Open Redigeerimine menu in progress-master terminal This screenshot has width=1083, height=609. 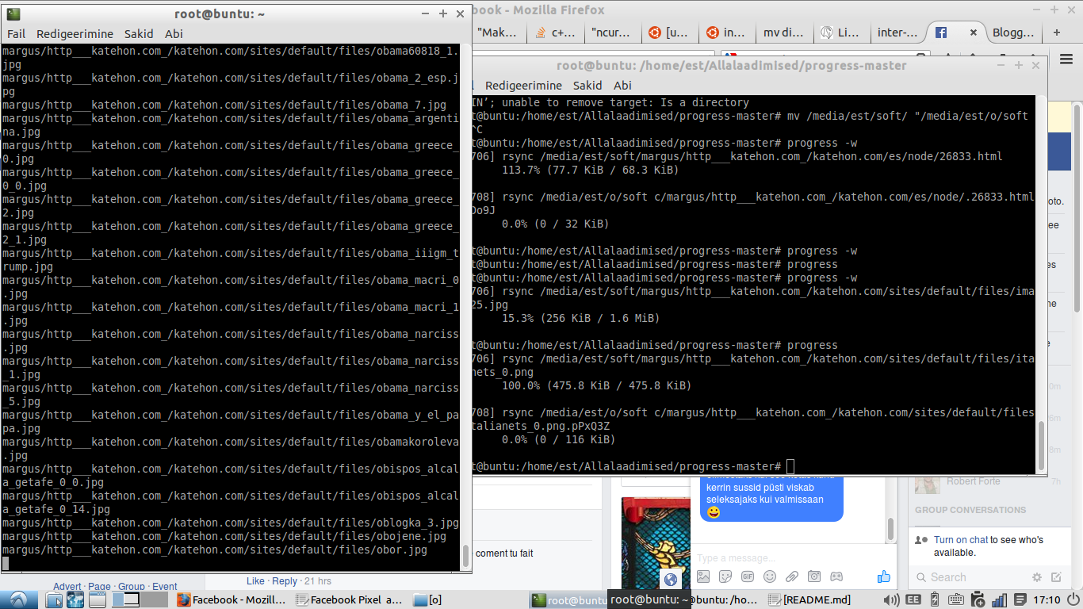(x=523, y=86)
